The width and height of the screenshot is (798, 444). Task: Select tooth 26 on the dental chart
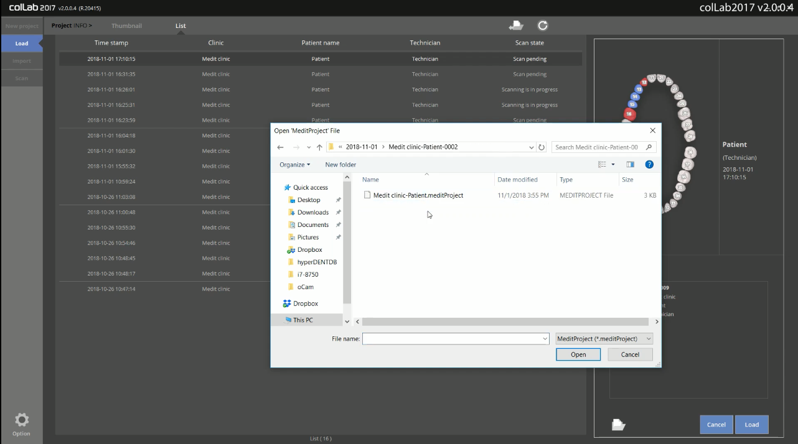click(x=685, y=113)
